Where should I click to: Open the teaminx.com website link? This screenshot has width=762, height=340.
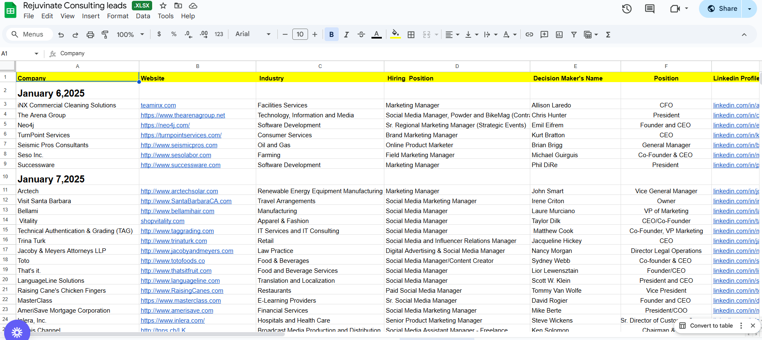click(158, 105)
